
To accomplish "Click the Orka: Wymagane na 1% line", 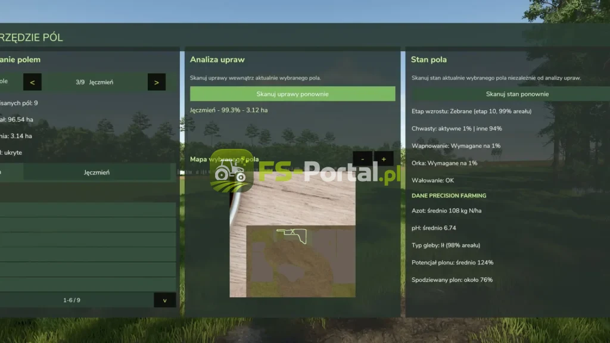I will pos(444,163).
